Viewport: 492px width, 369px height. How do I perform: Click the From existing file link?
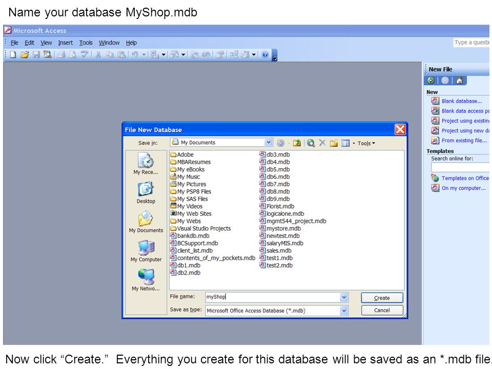459,140
